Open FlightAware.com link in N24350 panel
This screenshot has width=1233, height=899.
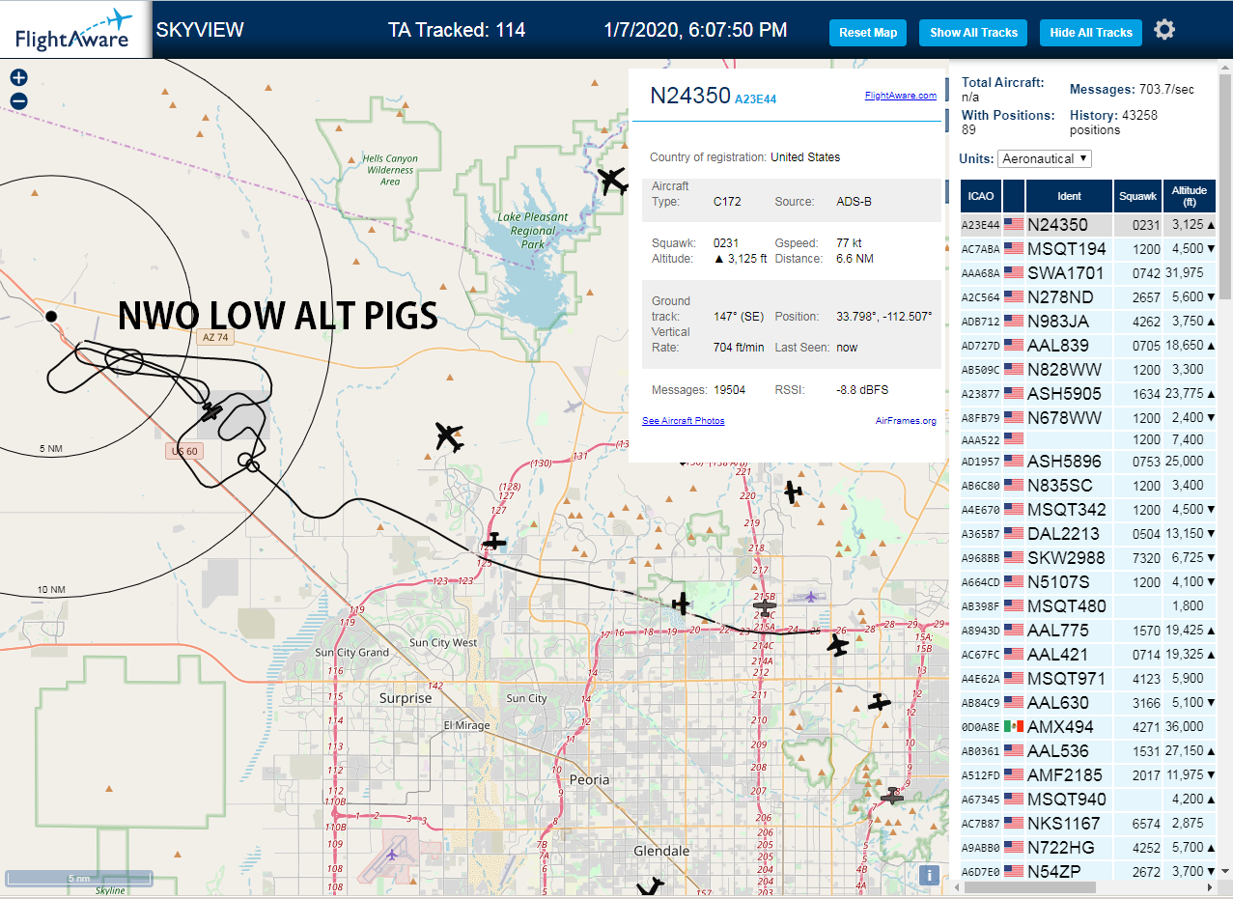(x=900, y=96)
